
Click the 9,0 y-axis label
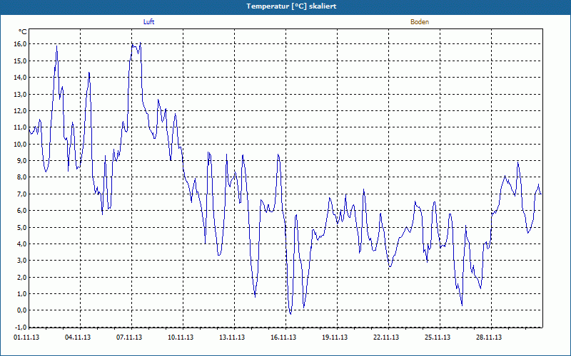[21, 161]
